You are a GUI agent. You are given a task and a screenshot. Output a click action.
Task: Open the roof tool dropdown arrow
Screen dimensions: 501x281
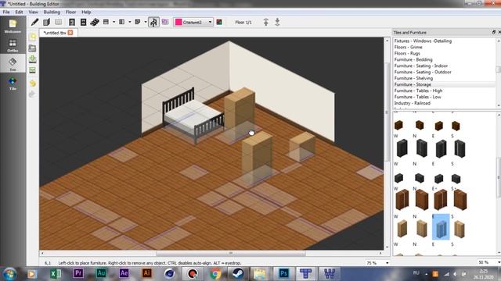tap(146, 22)
